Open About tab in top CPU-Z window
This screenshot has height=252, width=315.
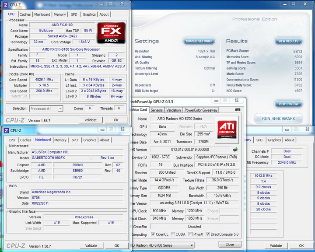104,14
